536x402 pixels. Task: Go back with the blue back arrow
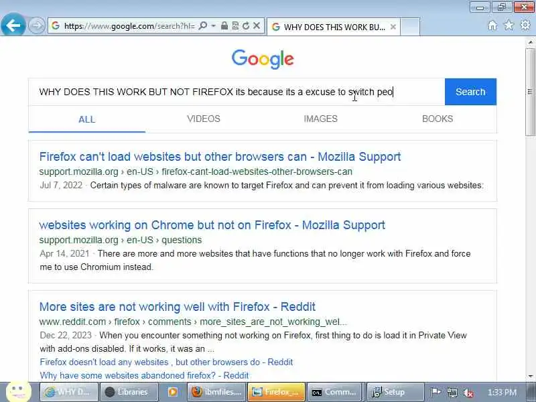(x=13, y=25)
